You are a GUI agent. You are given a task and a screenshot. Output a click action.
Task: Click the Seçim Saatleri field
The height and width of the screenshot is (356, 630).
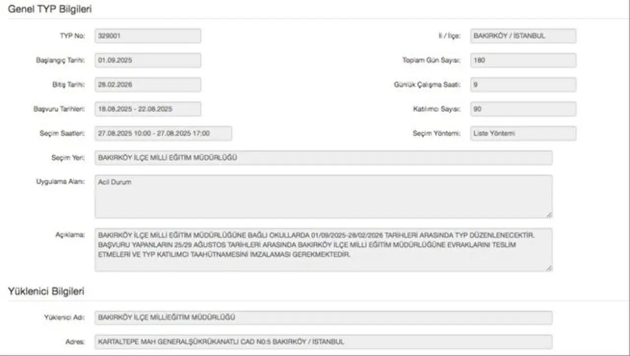coord(163,133)
